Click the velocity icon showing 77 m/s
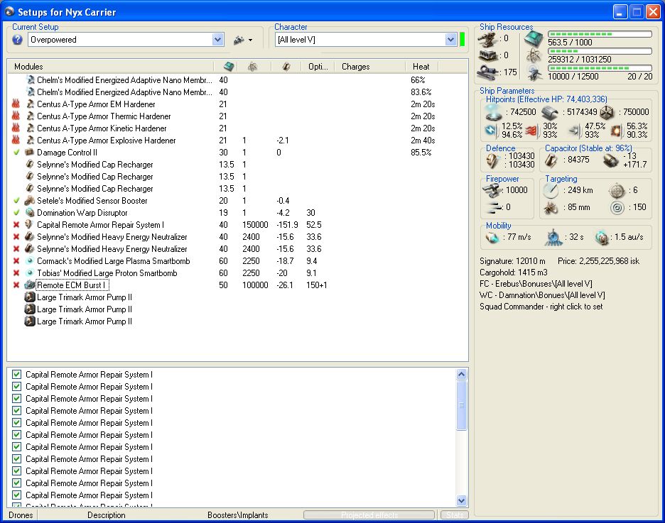This screenshot has height=523, width=665. tap(492, 238)
